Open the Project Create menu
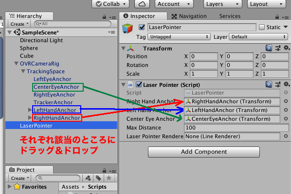The height and width of the screenshot is (194, 291). coord(20,178)
